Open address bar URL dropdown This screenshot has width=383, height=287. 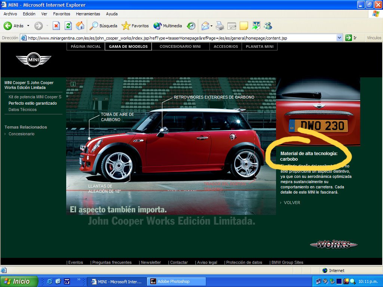[339, 38]
